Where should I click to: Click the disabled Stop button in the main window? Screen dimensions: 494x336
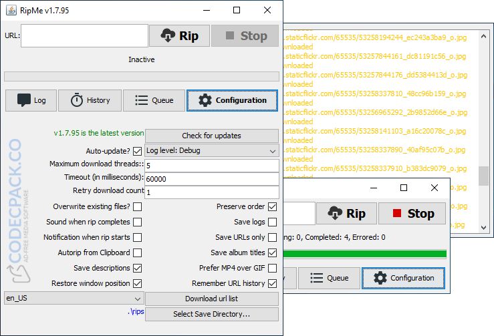[245, 36]
